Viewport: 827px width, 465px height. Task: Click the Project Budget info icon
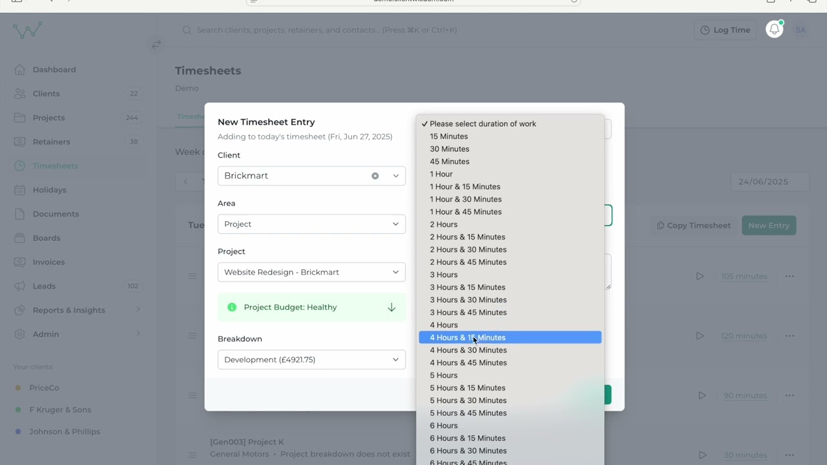[x=232, y=307]
